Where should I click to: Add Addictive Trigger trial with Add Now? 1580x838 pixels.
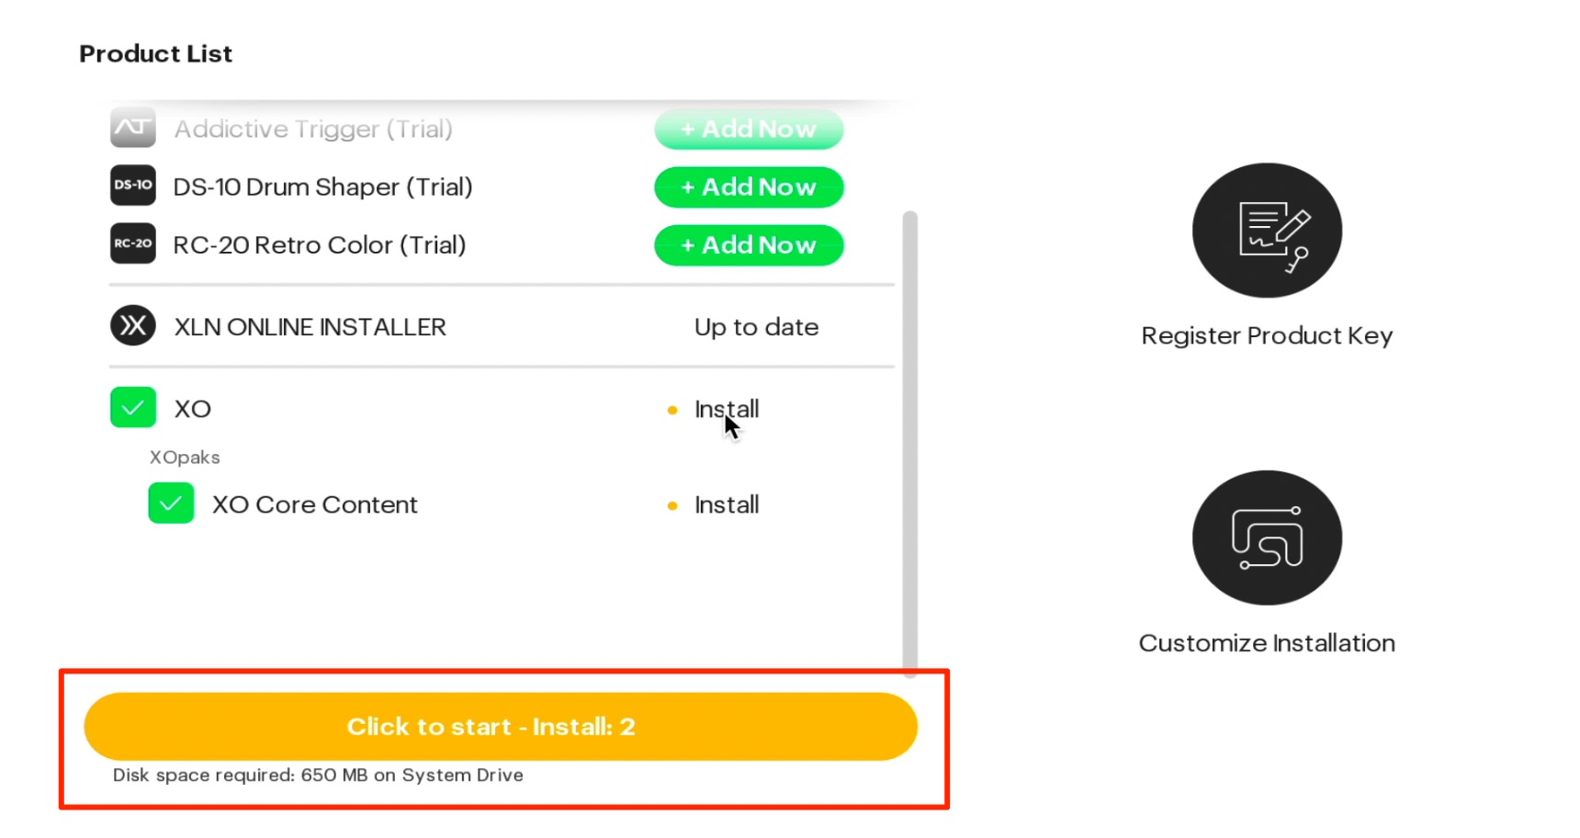749,130
